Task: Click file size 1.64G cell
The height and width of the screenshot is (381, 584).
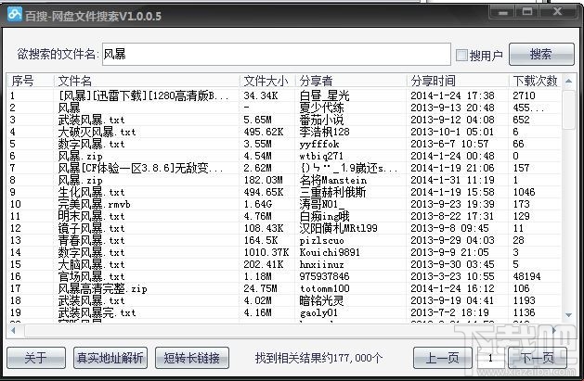Action: [x=258, y=204]
